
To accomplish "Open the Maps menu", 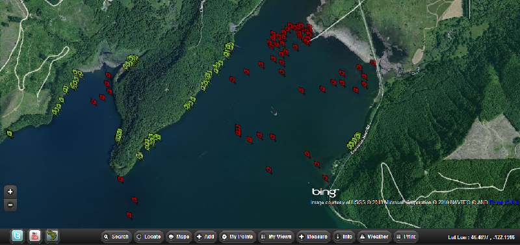I will (179, 237).
